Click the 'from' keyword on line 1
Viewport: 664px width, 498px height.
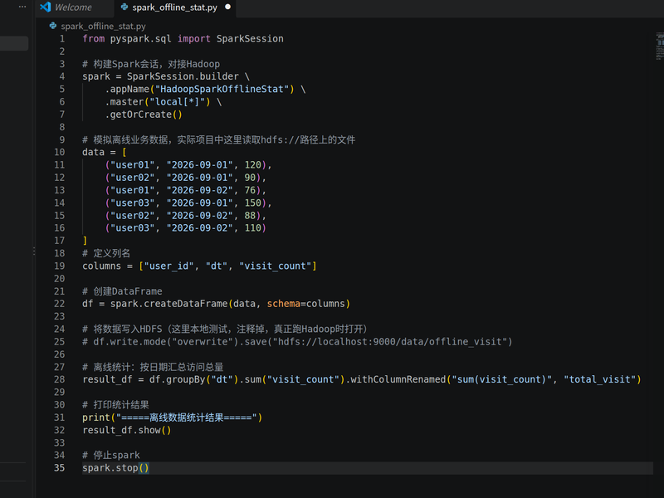pos(93,38)
